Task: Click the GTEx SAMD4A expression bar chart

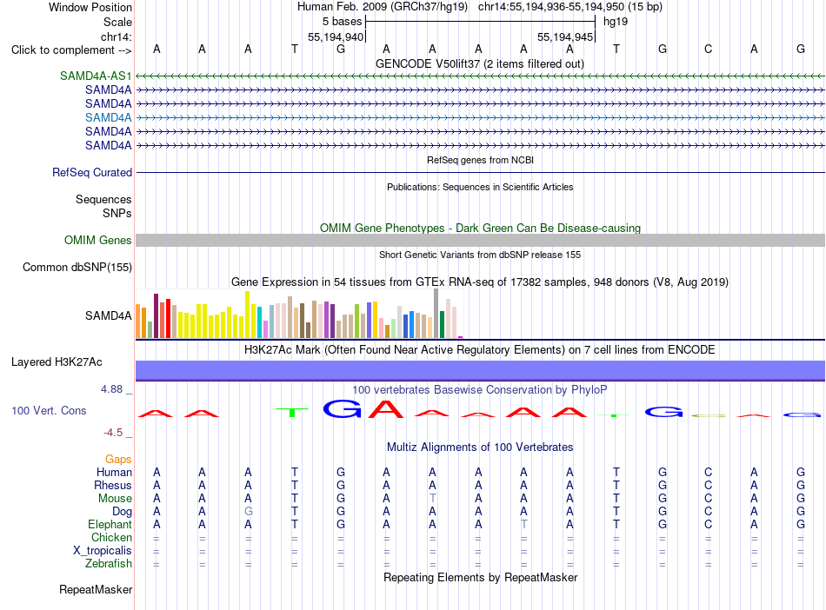Action: [299, 315]
